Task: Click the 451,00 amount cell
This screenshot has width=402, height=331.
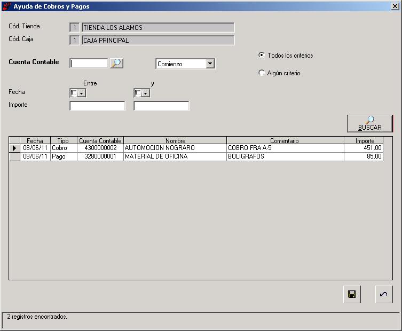Action: [364, 148]
